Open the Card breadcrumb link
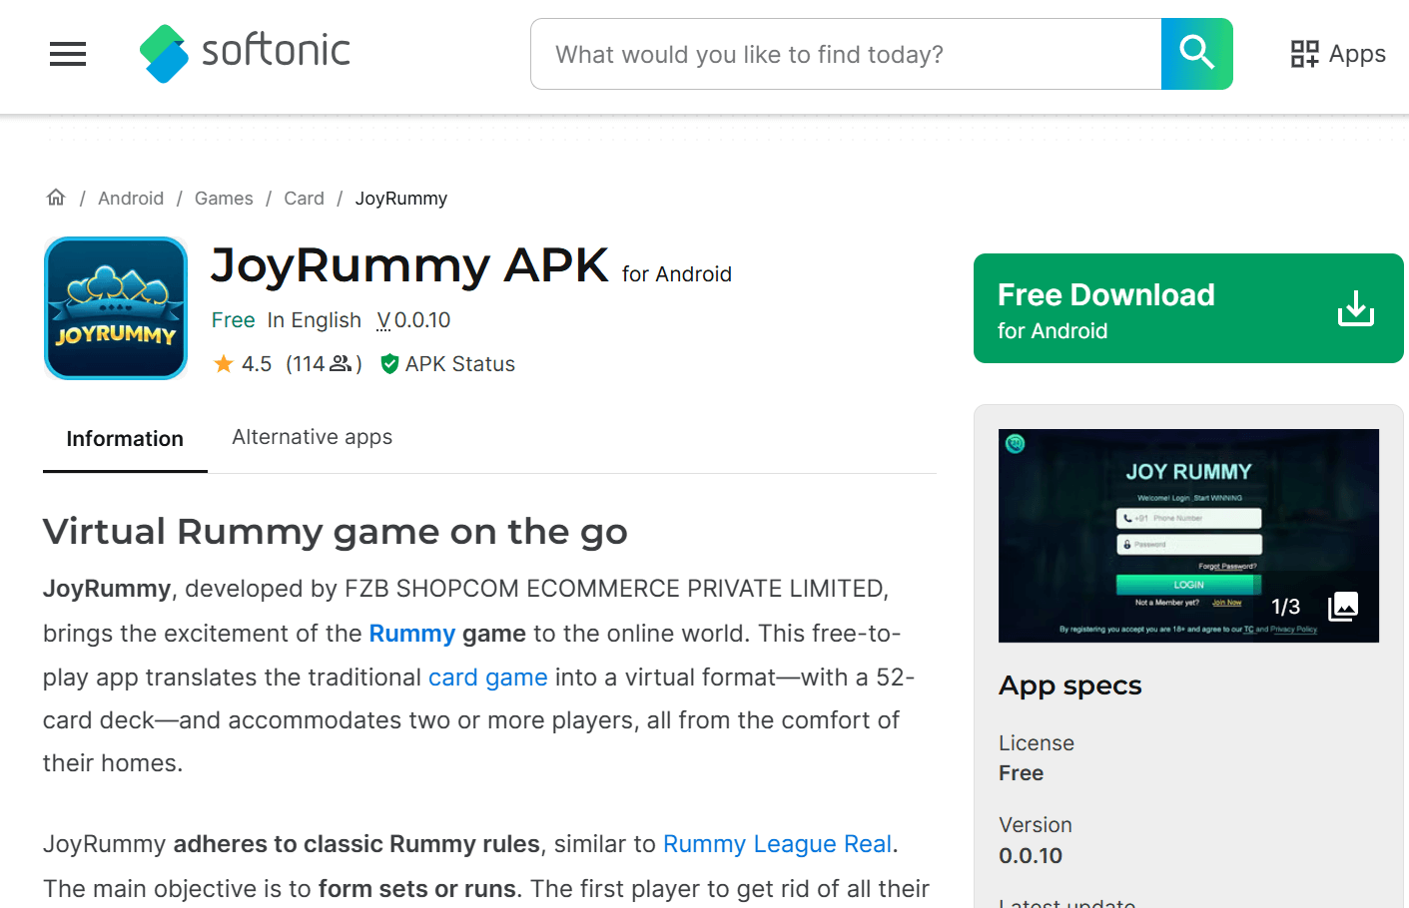 point(304,199)
